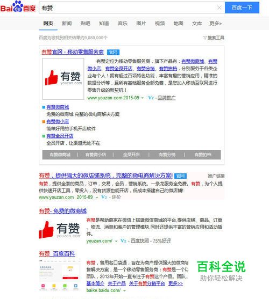Viewport: 269px width, 299px height.
Task: Click the Baidu logo
Action: click(18, 6)
